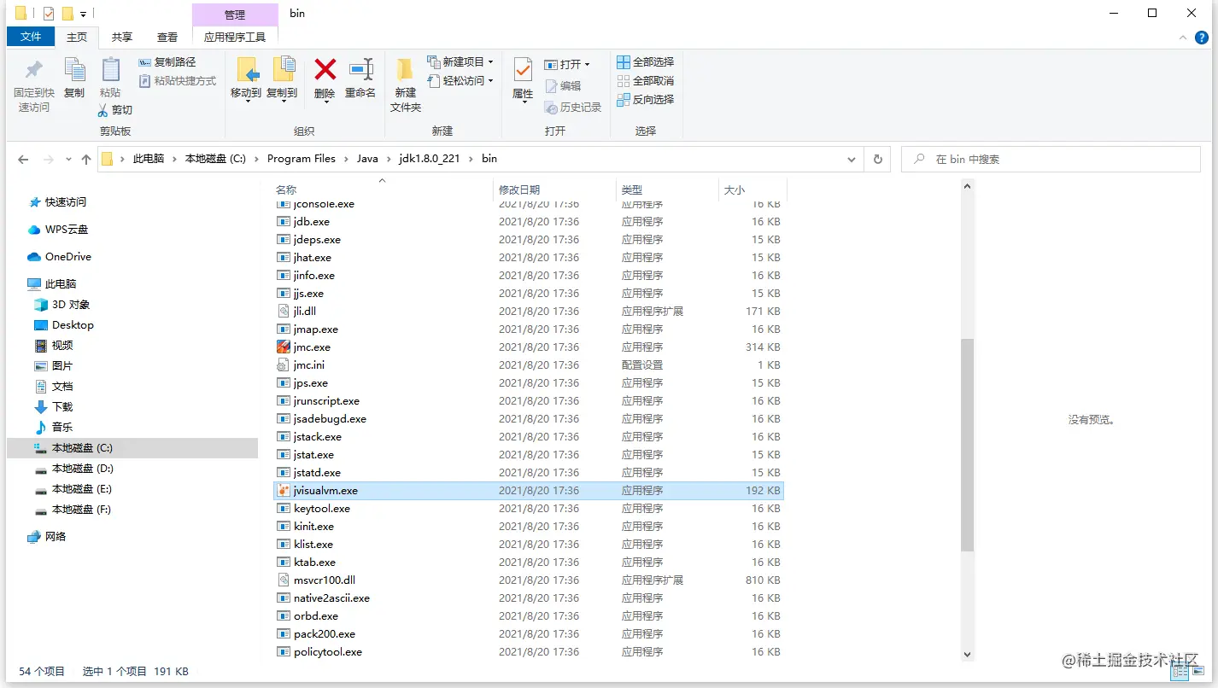Select the jstack.exe file
The image size is (1218, 688).
[529, 437]
